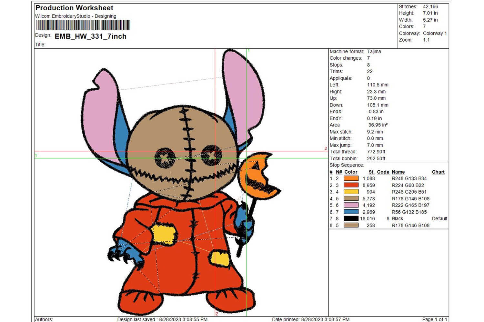Select the stitches total '42,166'
The width and height of the screenshot is (484, 322).
tap(430, 6)
